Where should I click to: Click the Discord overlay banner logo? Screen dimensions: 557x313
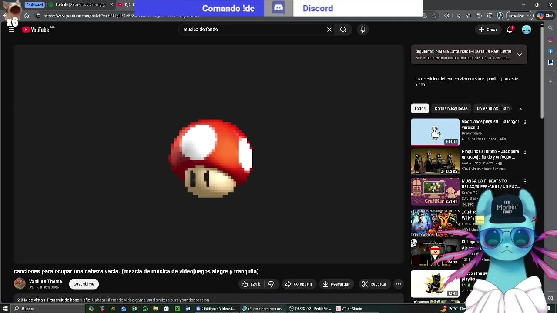tap(278, 8)
